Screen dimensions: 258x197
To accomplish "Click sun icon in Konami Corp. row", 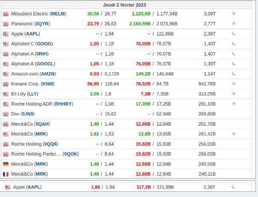I will (x=234, y=84).
